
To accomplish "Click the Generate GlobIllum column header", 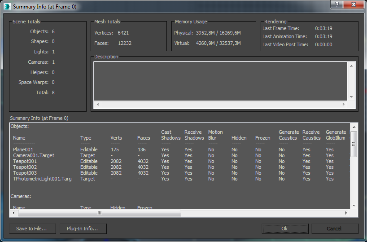I will pyautogui.click(x=336, y=135).
